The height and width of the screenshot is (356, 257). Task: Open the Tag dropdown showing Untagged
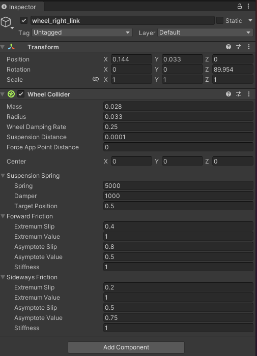click(82, 33)
